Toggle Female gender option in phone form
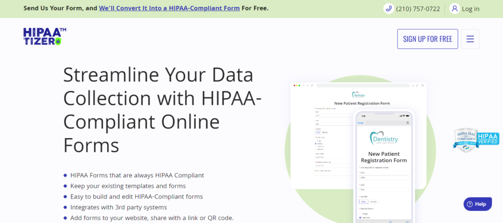 [x=373, y=201]
